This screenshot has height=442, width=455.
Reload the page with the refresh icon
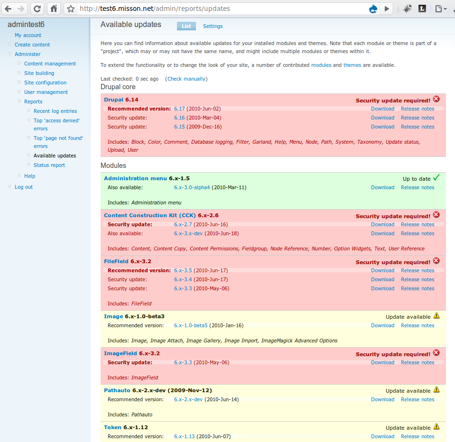[x=37, y=9]
